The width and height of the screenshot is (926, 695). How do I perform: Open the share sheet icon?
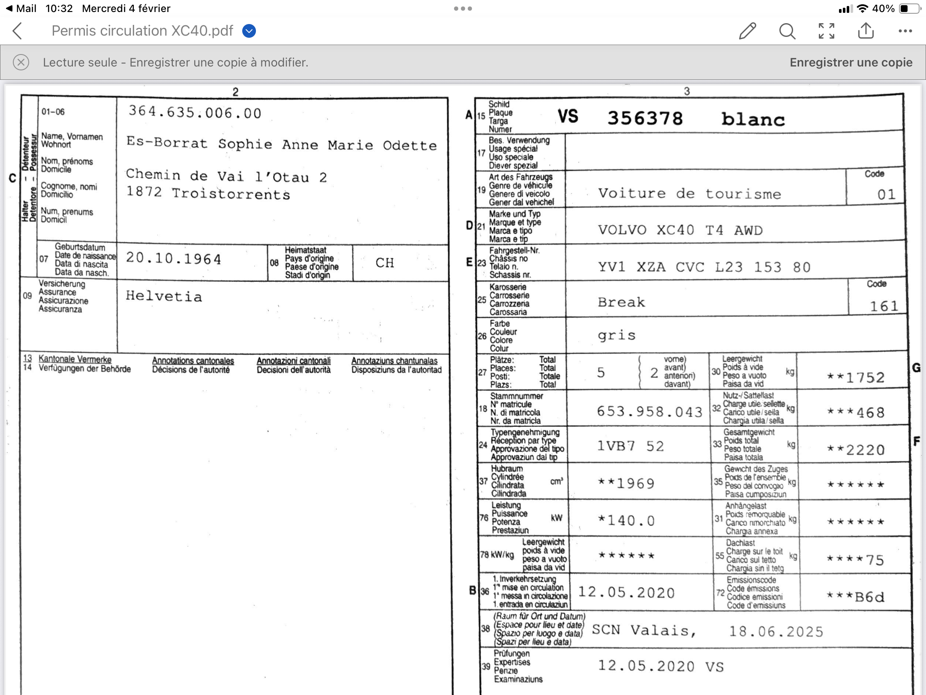(x=866, y=31)
